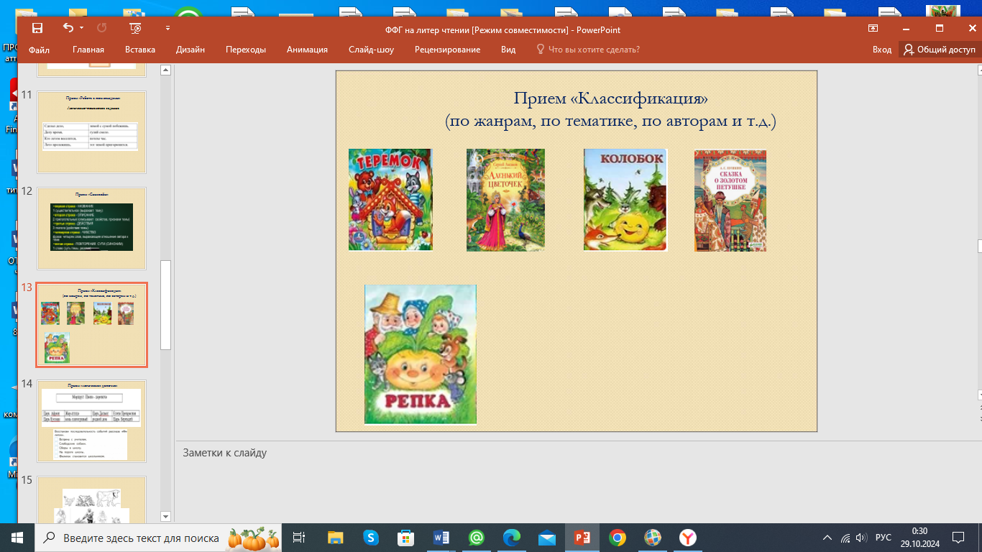Viewport: 982px width, 552px height.
Task: Open the Дизайн ribbon tab
Action: (x=191, y=50)
